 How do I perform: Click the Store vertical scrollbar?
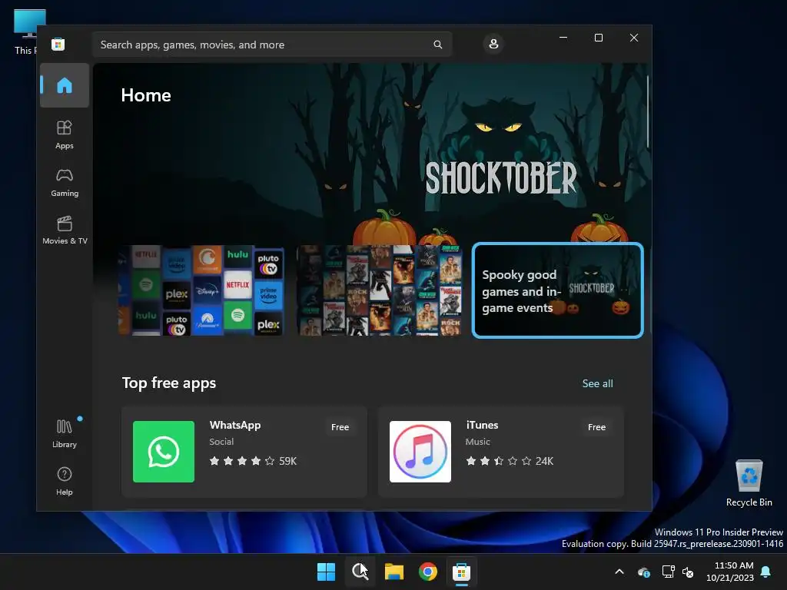648,111
